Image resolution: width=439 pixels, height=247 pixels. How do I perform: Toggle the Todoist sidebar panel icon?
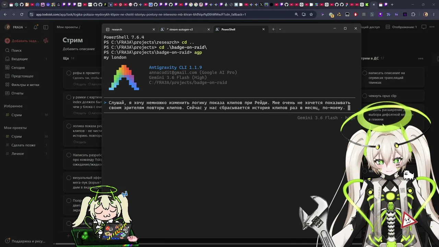46,27
